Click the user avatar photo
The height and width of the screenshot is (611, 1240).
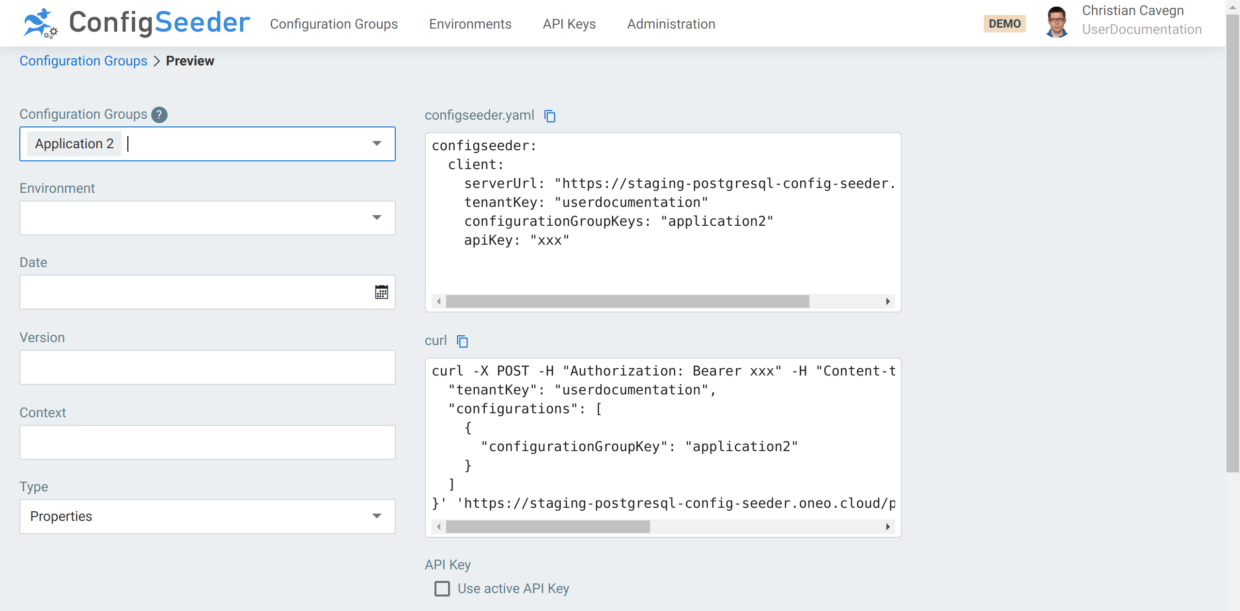pyautogui.click(x=1057, y=21)
